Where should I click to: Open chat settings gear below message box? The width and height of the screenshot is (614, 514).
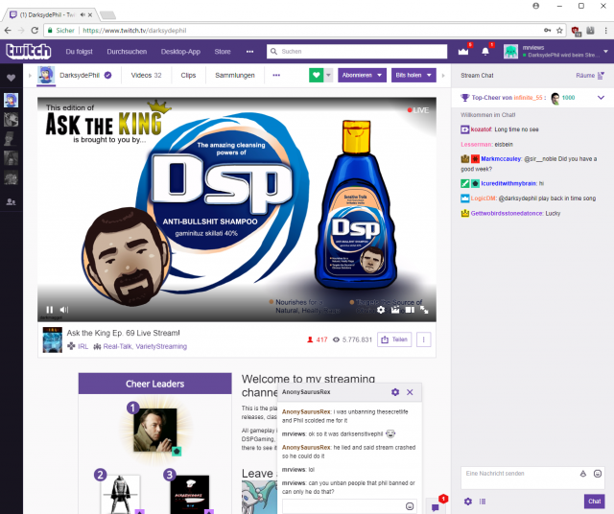point(468,502)
